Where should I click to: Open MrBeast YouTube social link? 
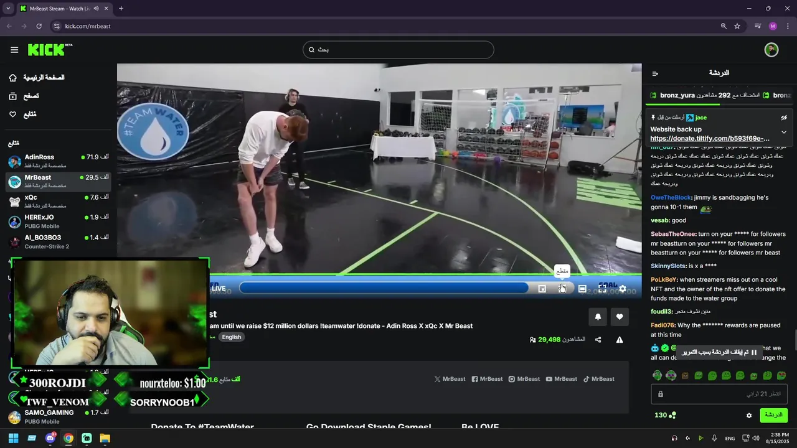point(562,379)
